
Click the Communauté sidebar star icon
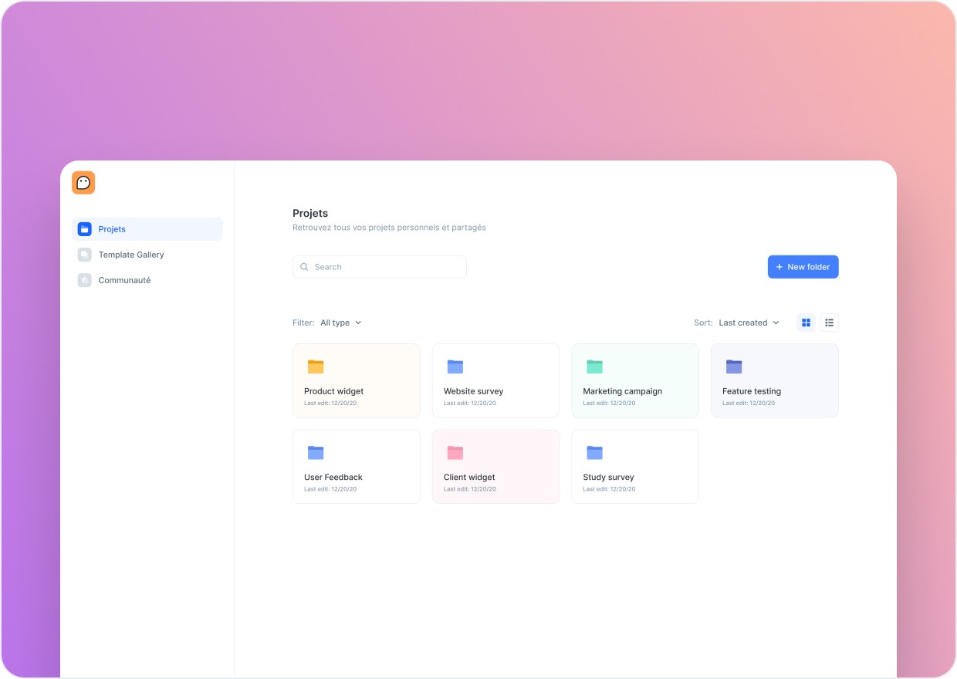point(85,280)
